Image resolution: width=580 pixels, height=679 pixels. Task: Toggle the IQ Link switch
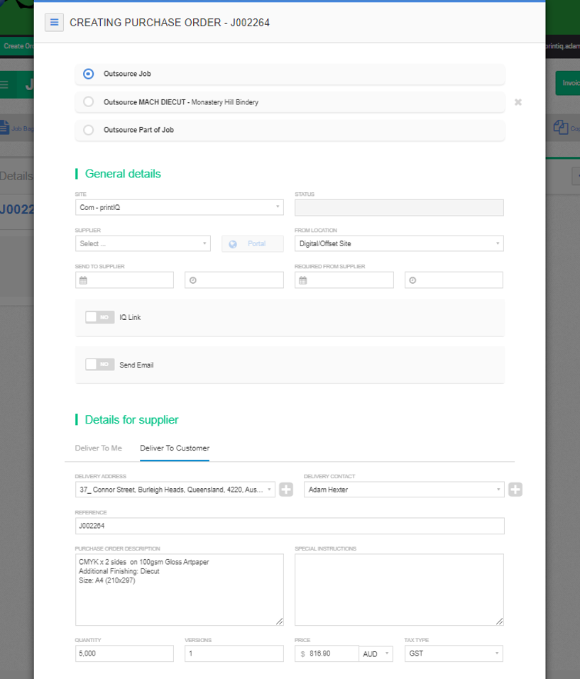coord(99,317)
